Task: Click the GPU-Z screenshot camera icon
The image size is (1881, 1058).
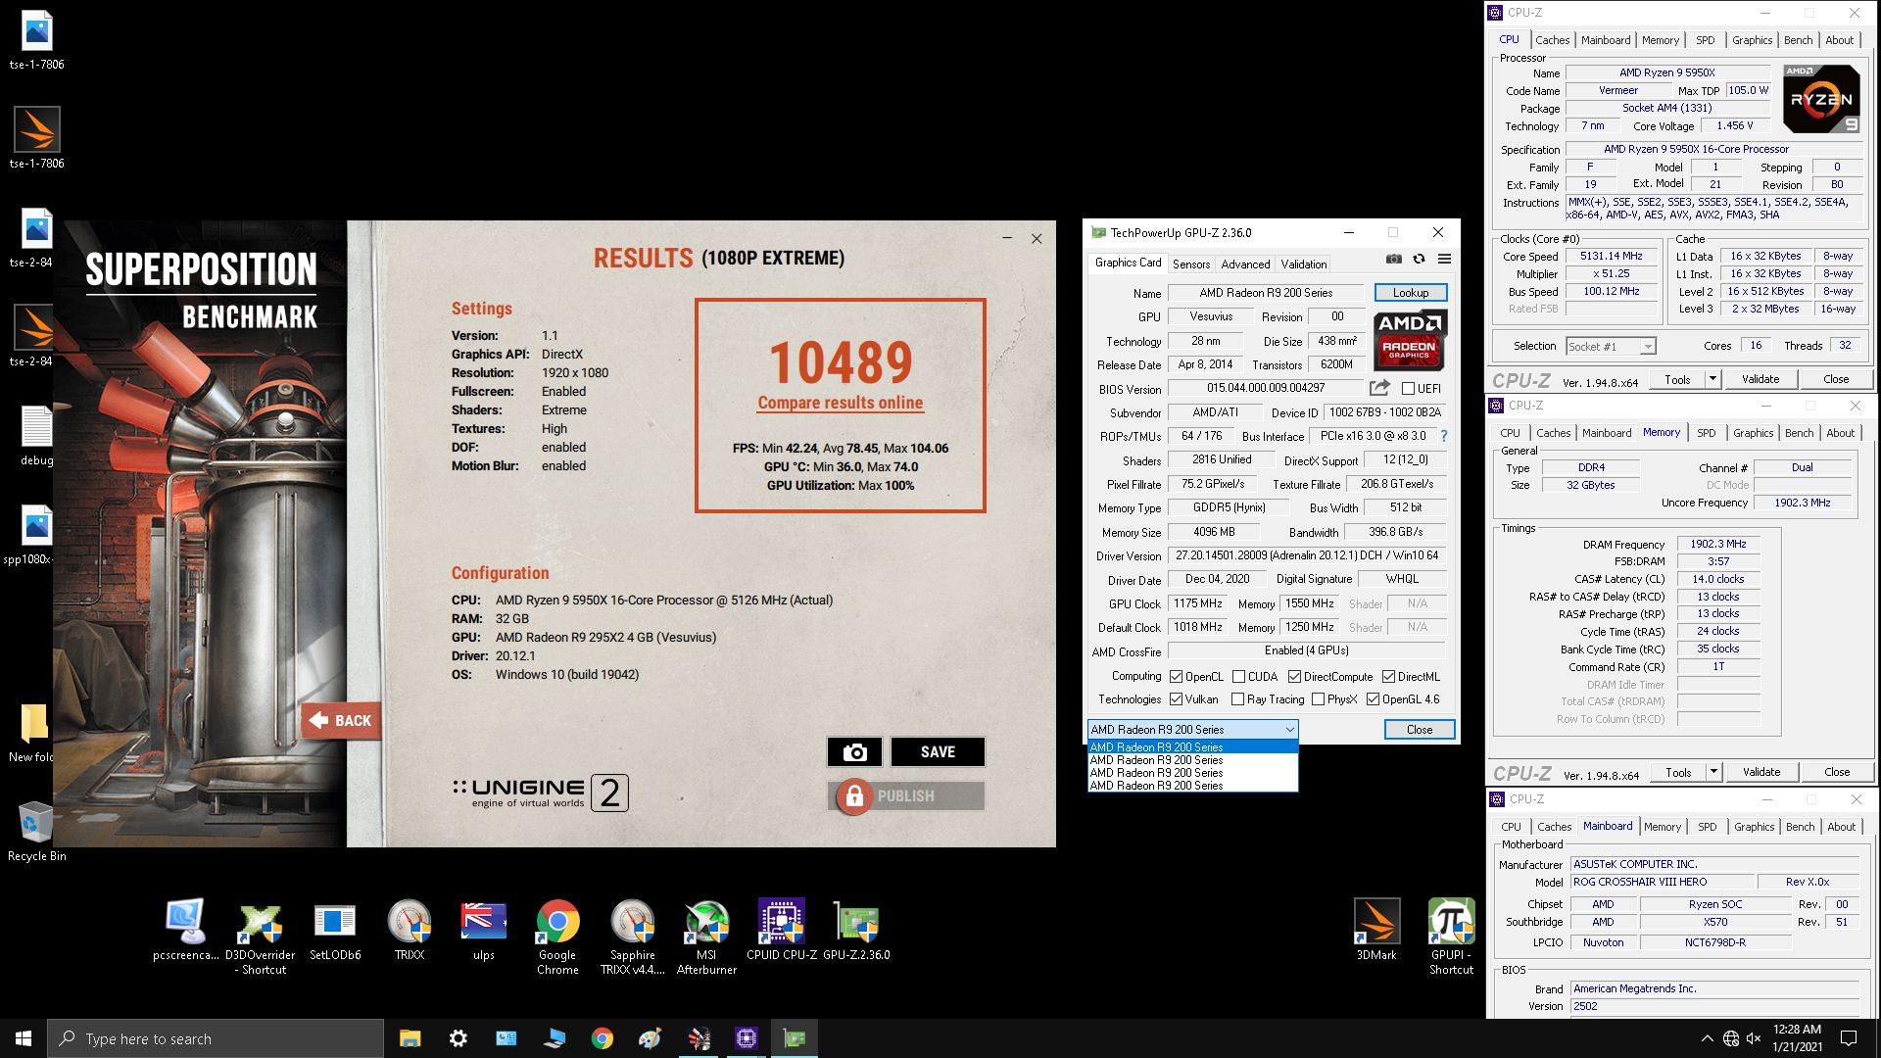Action: [x=1393, y=260]
